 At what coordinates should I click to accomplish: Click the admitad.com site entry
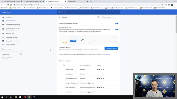69,74
